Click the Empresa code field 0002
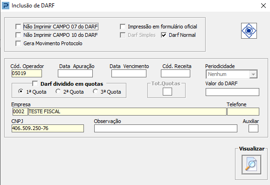This screenshot has height=185, width=270. coord(20,111)
